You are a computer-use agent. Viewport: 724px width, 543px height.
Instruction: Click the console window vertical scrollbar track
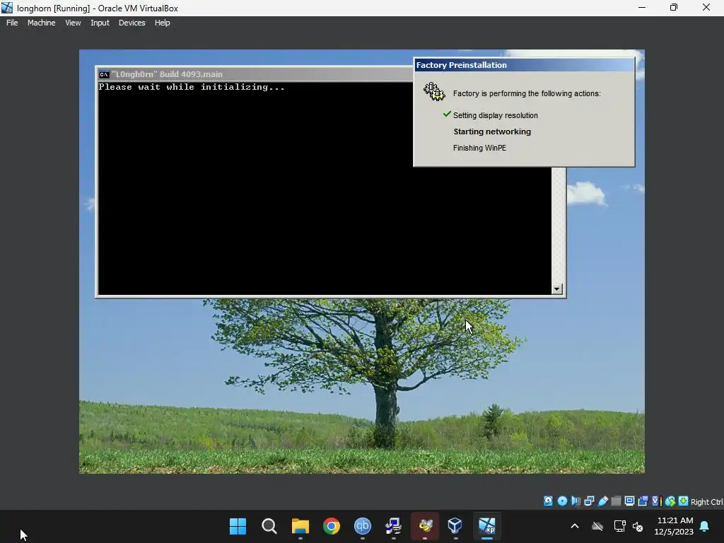pos(559,226)
